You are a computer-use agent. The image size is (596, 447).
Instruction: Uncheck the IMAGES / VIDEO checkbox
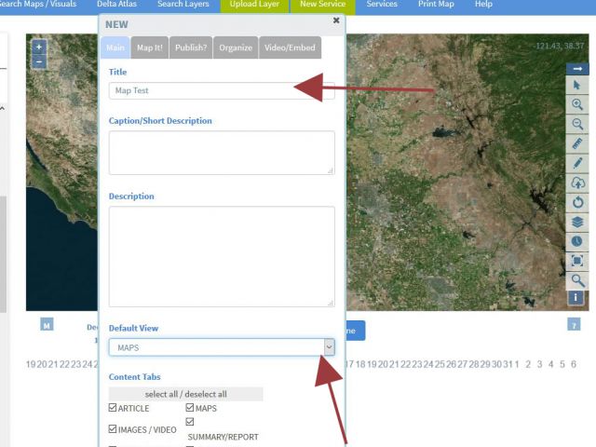[114, 429]
